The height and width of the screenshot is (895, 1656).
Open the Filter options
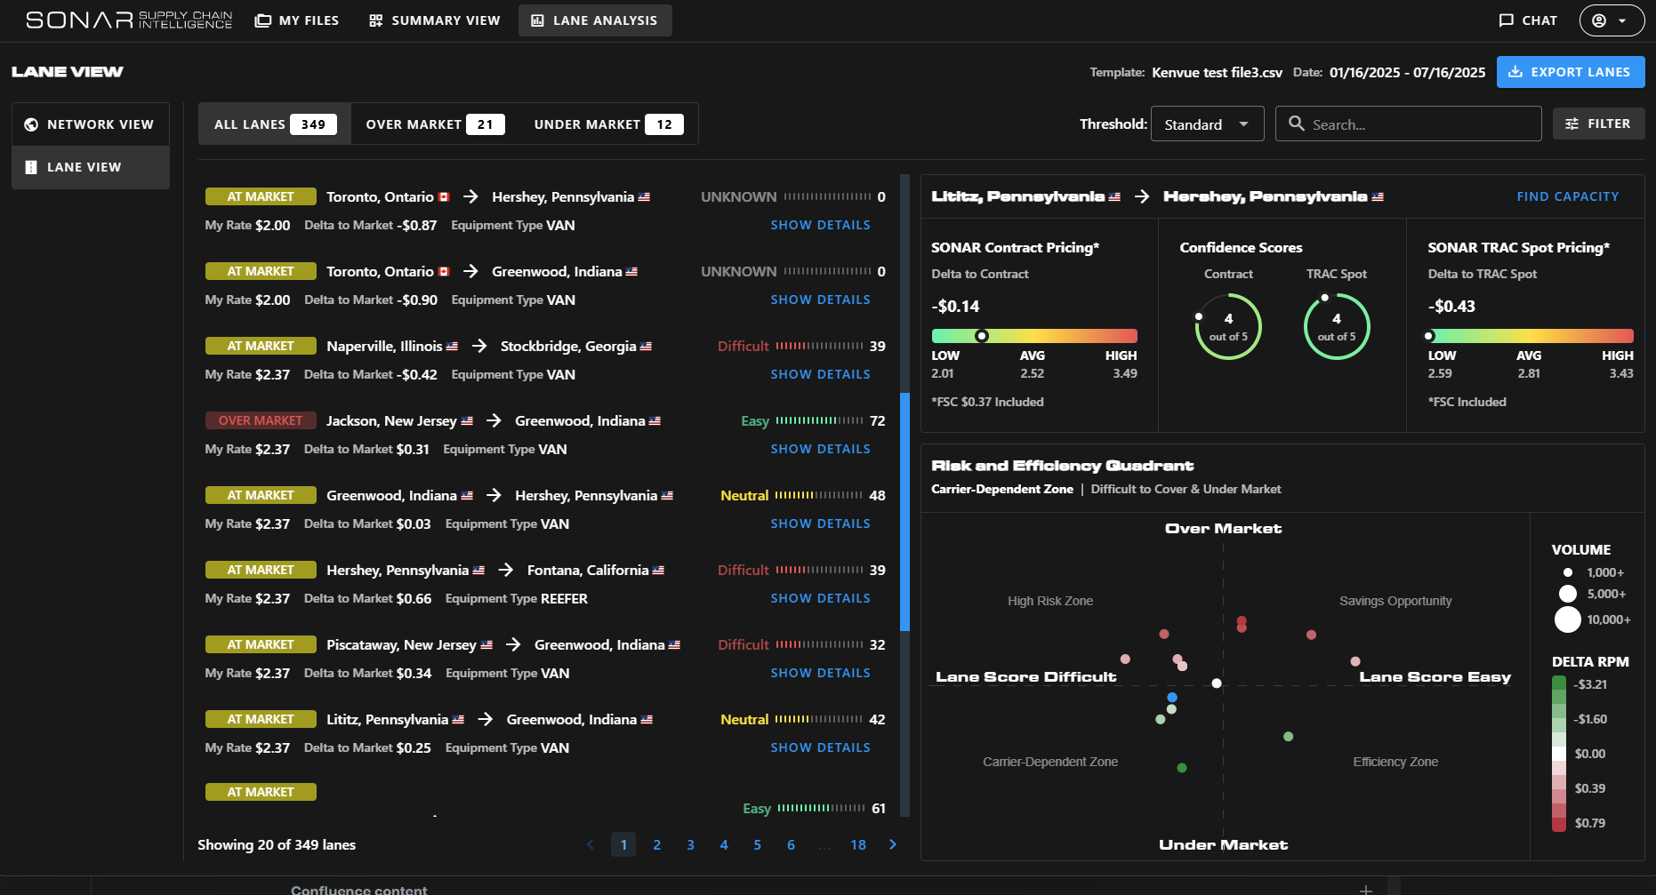tap(1598, 124)
